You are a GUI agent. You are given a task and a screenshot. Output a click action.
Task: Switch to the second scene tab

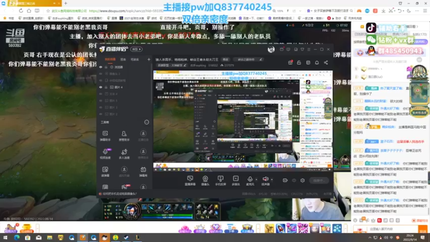coord(123,59)
